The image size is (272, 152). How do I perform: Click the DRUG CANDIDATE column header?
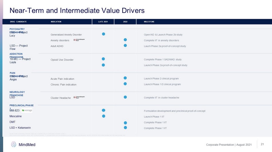click(18, 22)
